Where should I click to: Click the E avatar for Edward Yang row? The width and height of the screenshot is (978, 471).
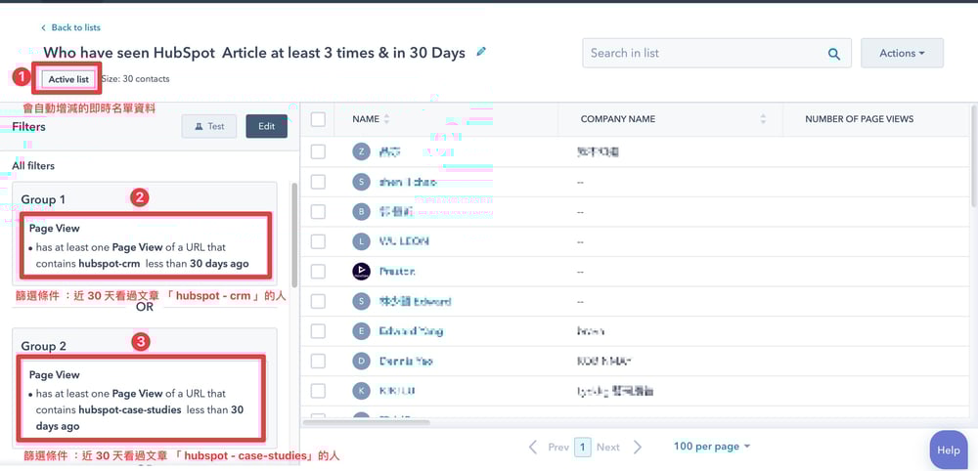tap(361, 331)
